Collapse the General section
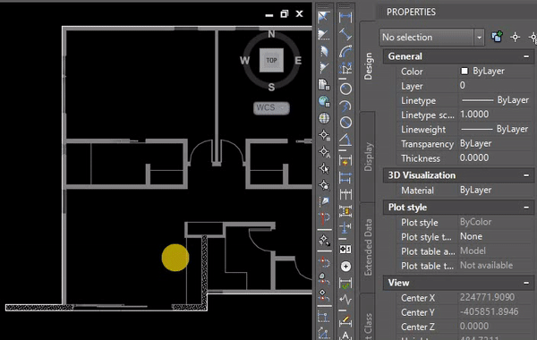537x340 pixels. (526, 56)
